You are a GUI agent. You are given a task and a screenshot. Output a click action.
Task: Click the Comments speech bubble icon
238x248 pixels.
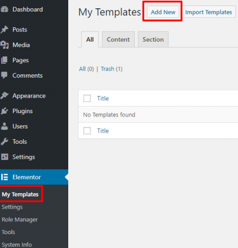coord(4,75)
